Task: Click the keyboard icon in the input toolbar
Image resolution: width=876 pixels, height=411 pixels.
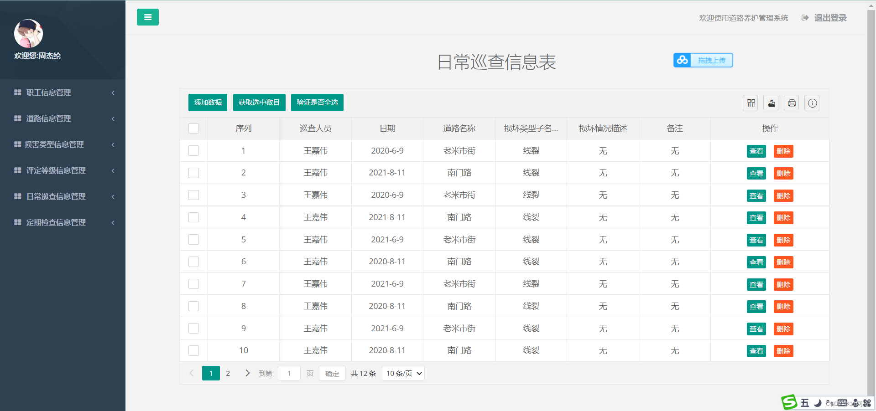Action: coord(842,403)
